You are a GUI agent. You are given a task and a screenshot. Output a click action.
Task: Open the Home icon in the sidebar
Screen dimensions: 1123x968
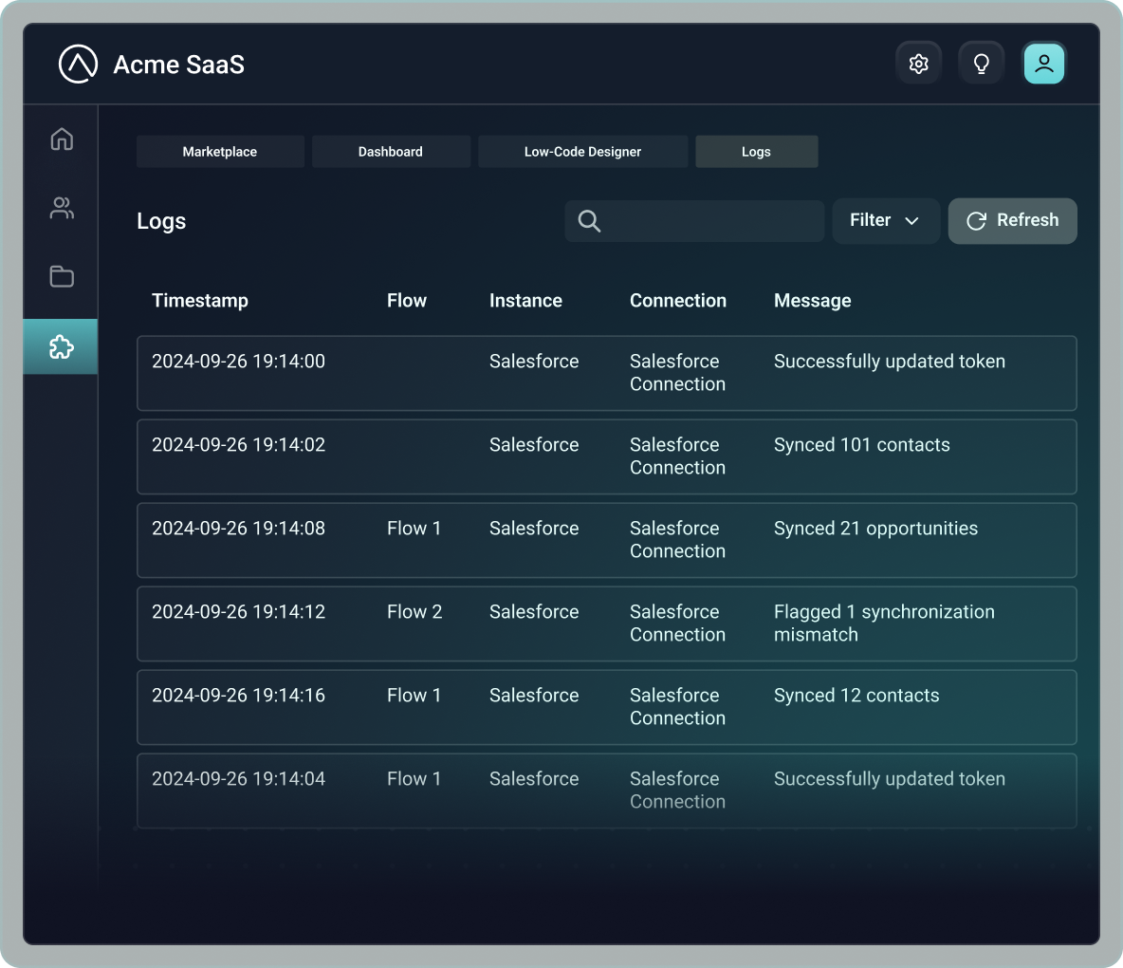pos(61,139)
